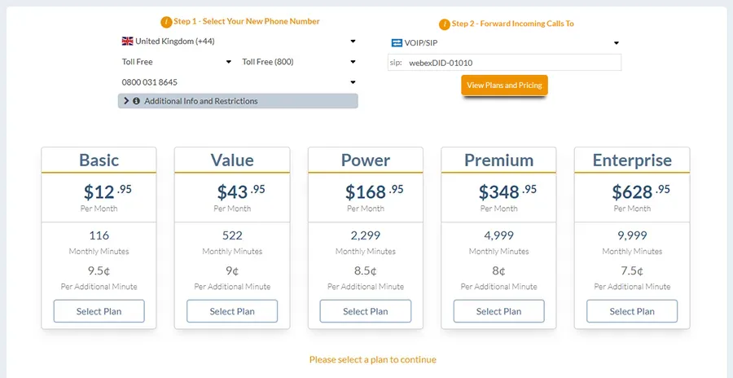Screen dimensions: 733x378
Task: Click the sip address input field
Action: [512, 63]
